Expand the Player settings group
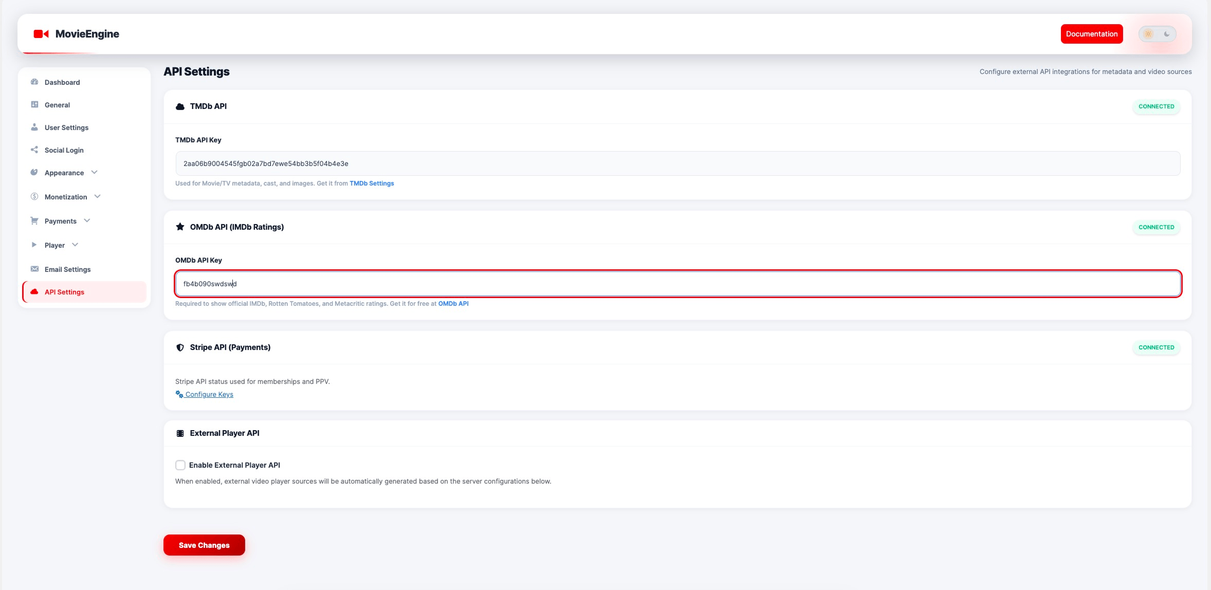Image resolution: width=1211 pixels, height=590 pixels. pos(54,245)
